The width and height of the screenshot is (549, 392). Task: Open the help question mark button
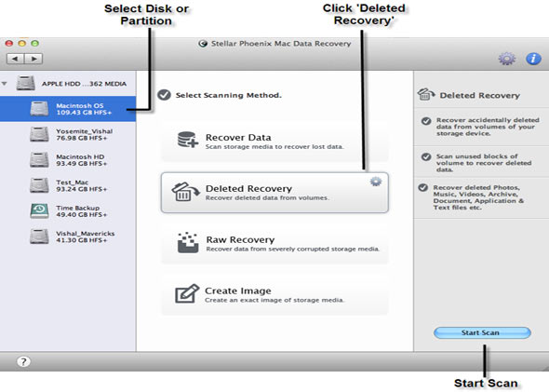(23, 361)
